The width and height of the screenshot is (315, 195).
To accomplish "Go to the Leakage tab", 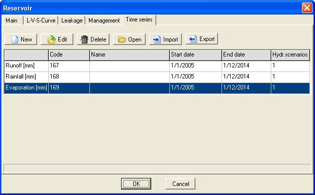I will click(72, 20).
